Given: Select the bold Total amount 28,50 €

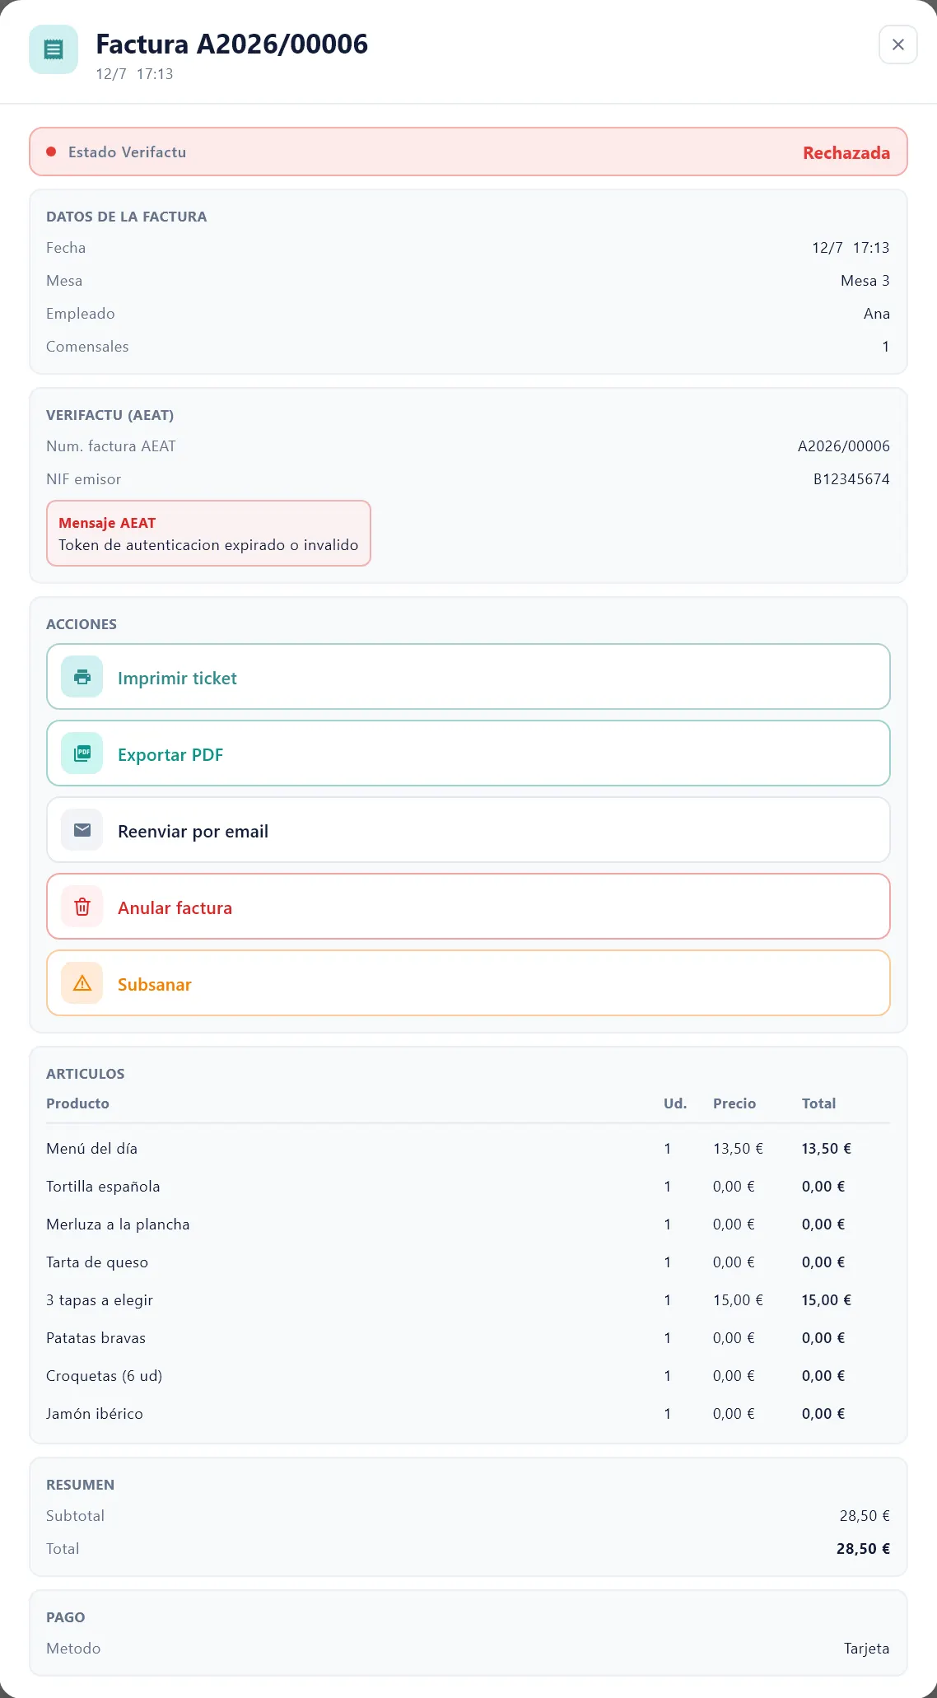Looking at the screenshot, I should click(863, 1549).
